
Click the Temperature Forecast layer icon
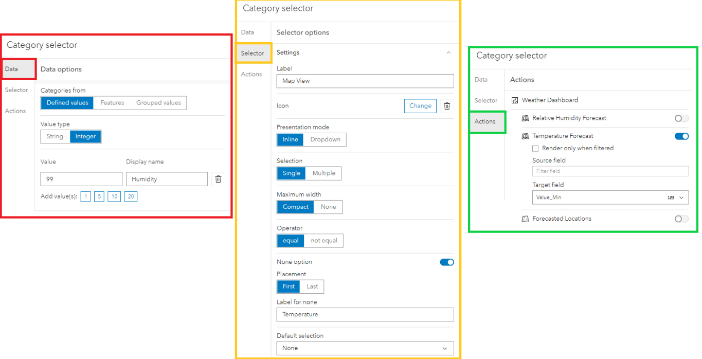pyautogui.click(x=525, y=136)
